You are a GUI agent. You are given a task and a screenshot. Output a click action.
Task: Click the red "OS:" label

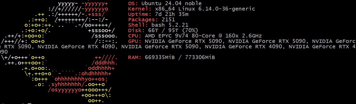tap(133, 4)
